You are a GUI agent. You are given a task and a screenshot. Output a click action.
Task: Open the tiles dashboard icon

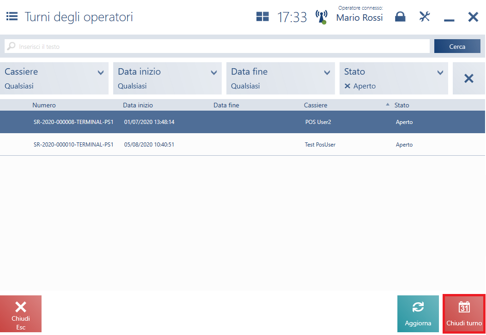click(262, 17)
